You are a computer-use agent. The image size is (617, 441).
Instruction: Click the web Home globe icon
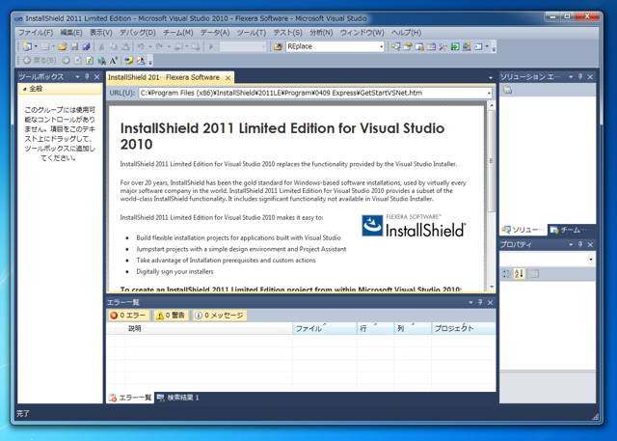click(101, 60)
